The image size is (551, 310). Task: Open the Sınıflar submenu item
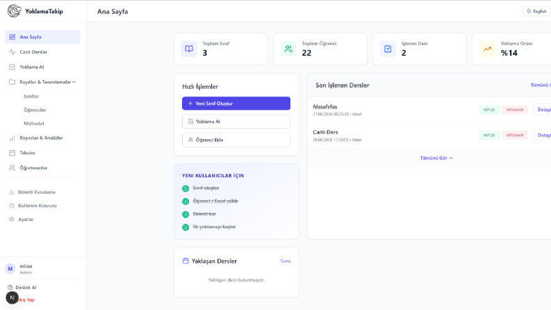(31, 97)
